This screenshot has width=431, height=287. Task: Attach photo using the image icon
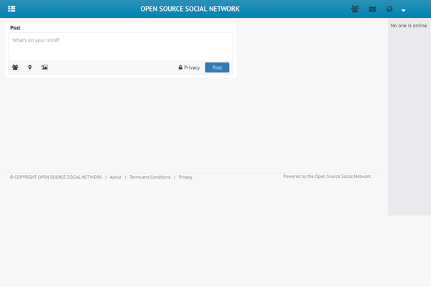(45, 67)
